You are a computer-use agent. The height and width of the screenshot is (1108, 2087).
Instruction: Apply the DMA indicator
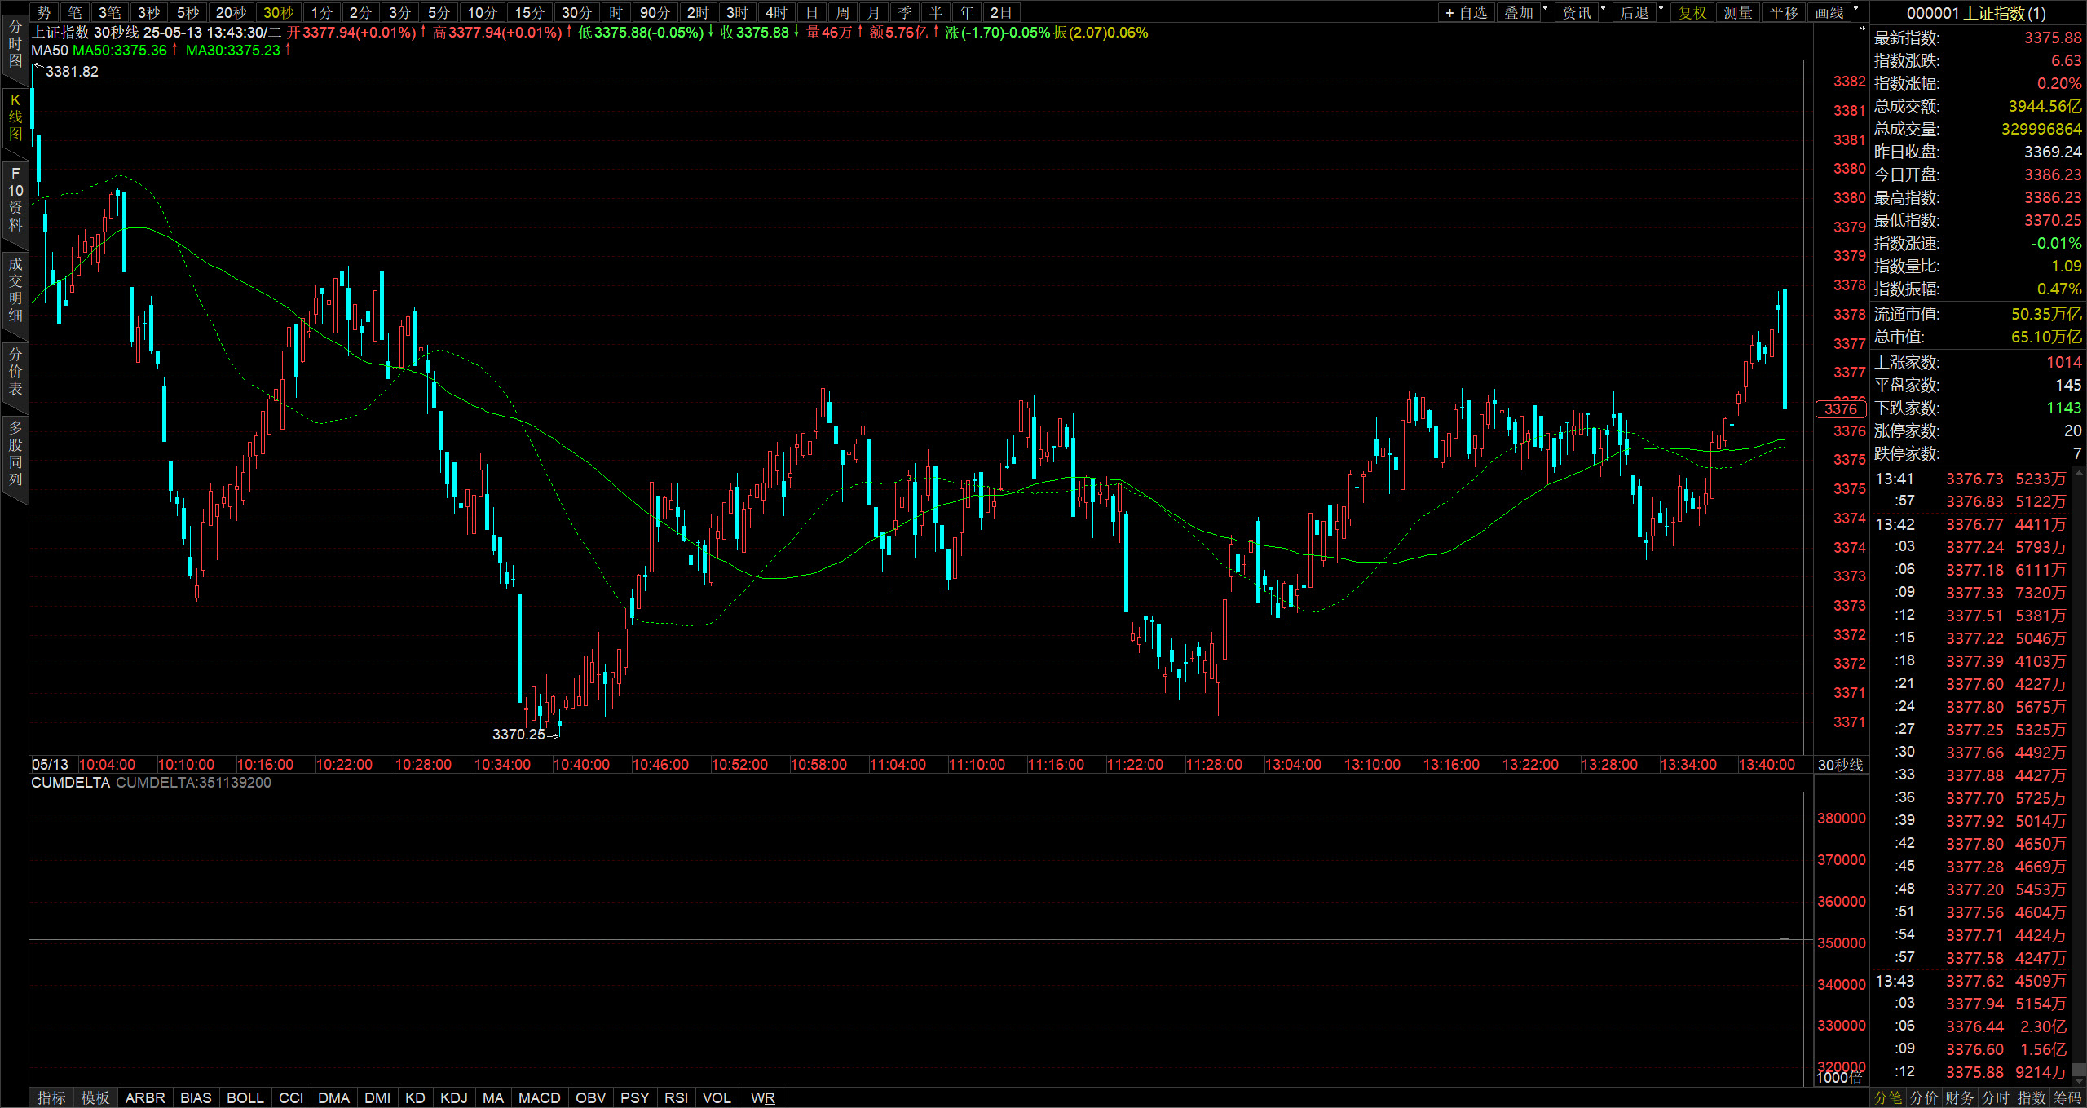(x=333, y=1097)
